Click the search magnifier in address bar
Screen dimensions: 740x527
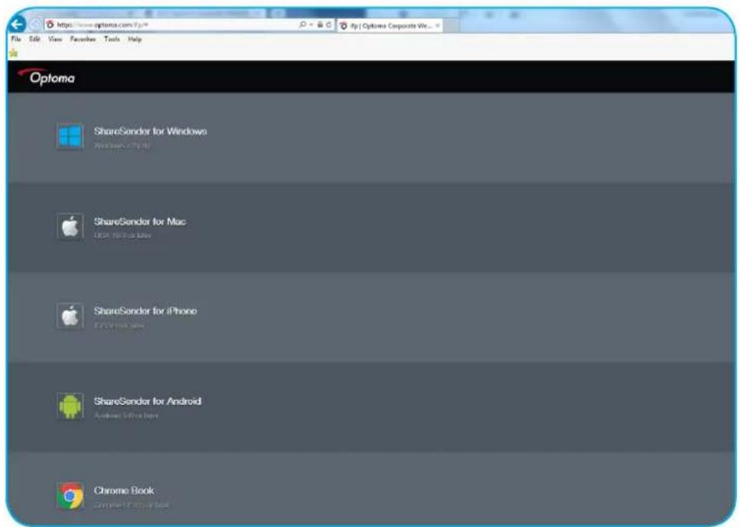303,24
